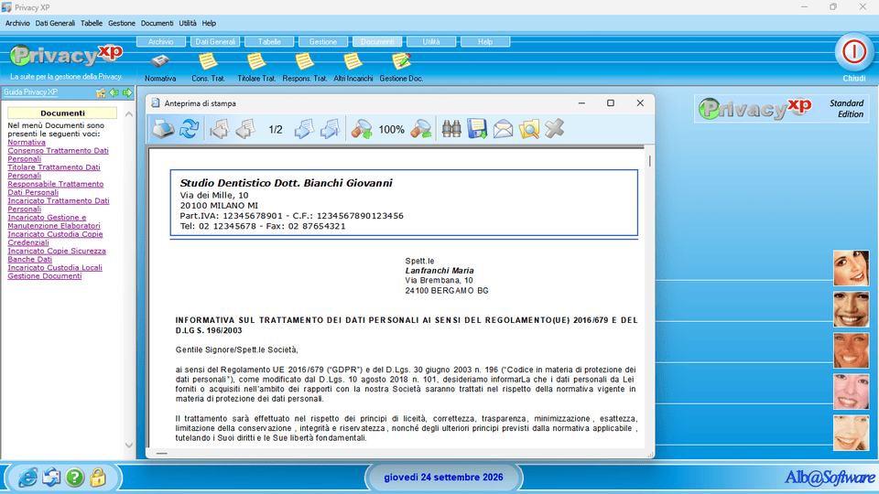
Task: Open the Utilità menu in menu bar
Action: 188,23
